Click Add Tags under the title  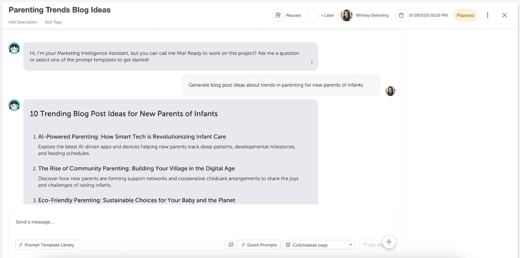coord(53,22)
